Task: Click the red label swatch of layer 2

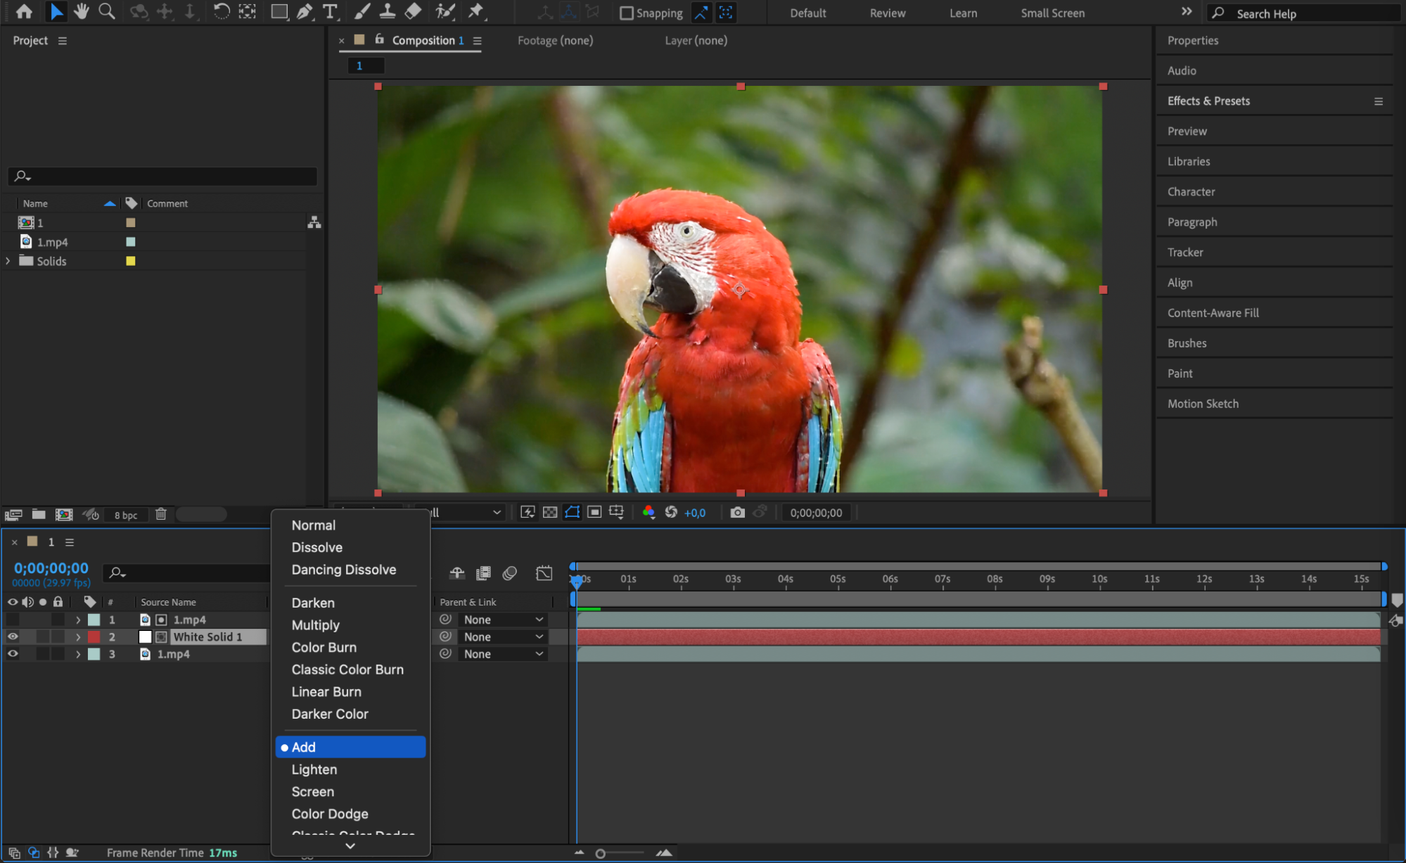Action: pos(94,637)
